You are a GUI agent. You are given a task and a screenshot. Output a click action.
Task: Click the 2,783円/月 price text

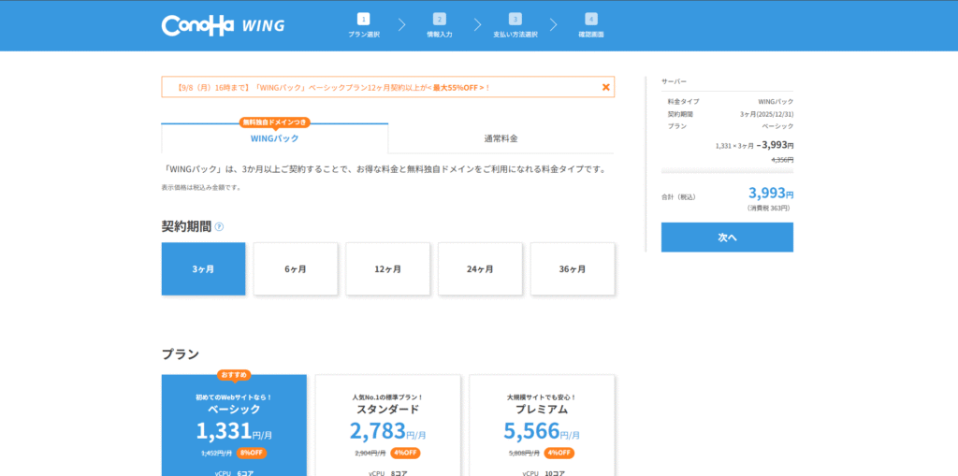pos(388,431)
